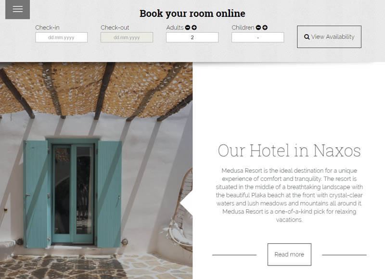Screen dimensions: 385x279
Task: Click the Medusa Resort description paragraph
Action: pyautogui.click(x=289, y=195)
